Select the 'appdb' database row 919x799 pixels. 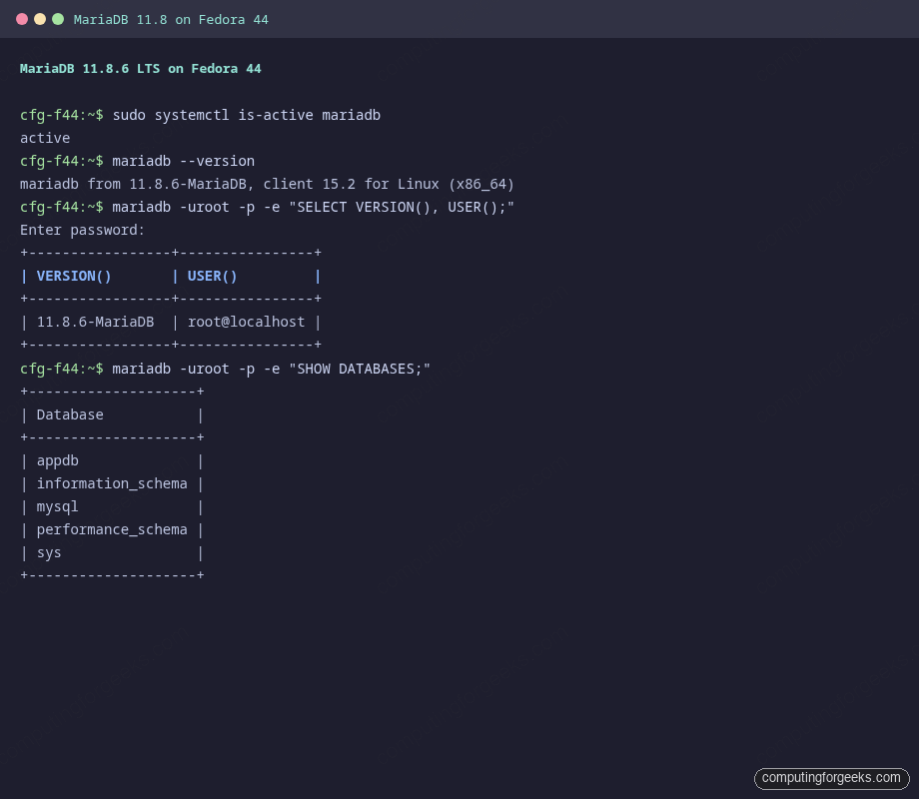tap(112, 460)
